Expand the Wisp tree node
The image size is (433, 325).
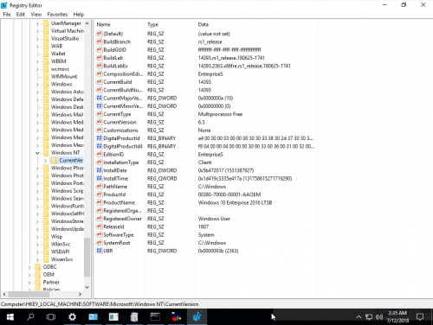point(37,237)
